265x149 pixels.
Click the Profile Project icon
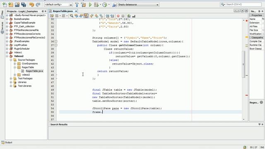(105, 5)
